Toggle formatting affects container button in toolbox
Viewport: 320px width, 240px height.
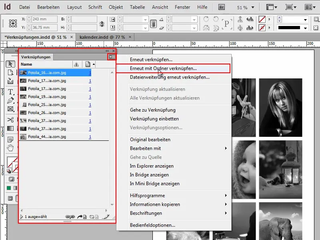12,179
